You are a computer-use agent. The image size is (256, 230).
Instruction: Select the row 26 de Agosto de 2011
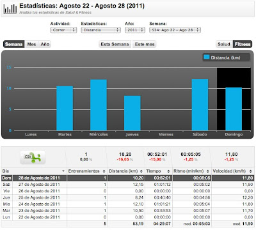pyautogui.click(x=127, y=191)
